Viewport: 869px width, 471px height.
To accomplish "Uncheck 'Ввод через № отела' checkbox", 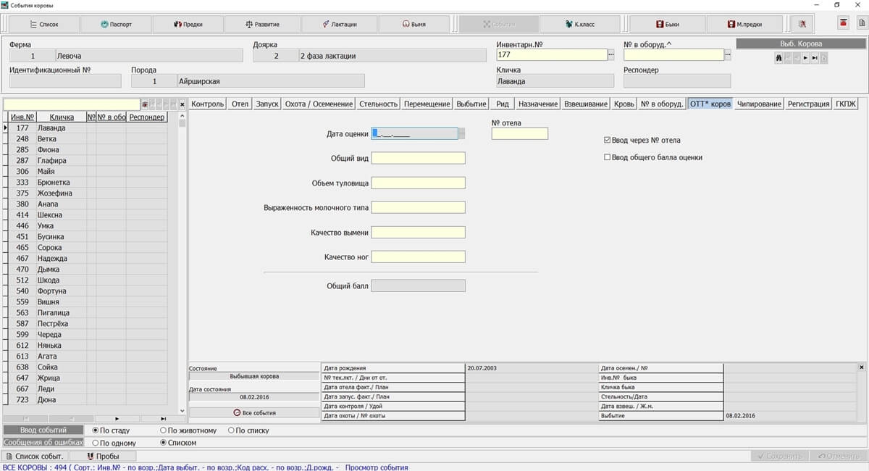I will click(x=607, y=140).
